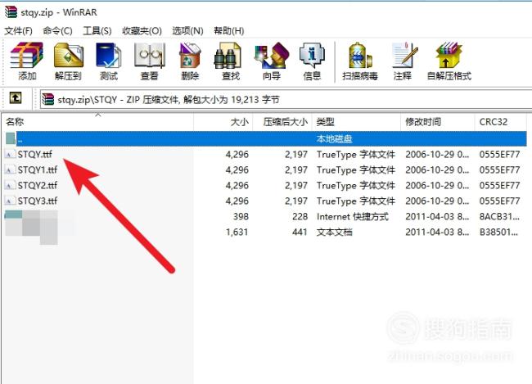The height and width of the screenshot is (384, 532).
Task: Click the B38501... CRC value
Action: click(498, 233)
